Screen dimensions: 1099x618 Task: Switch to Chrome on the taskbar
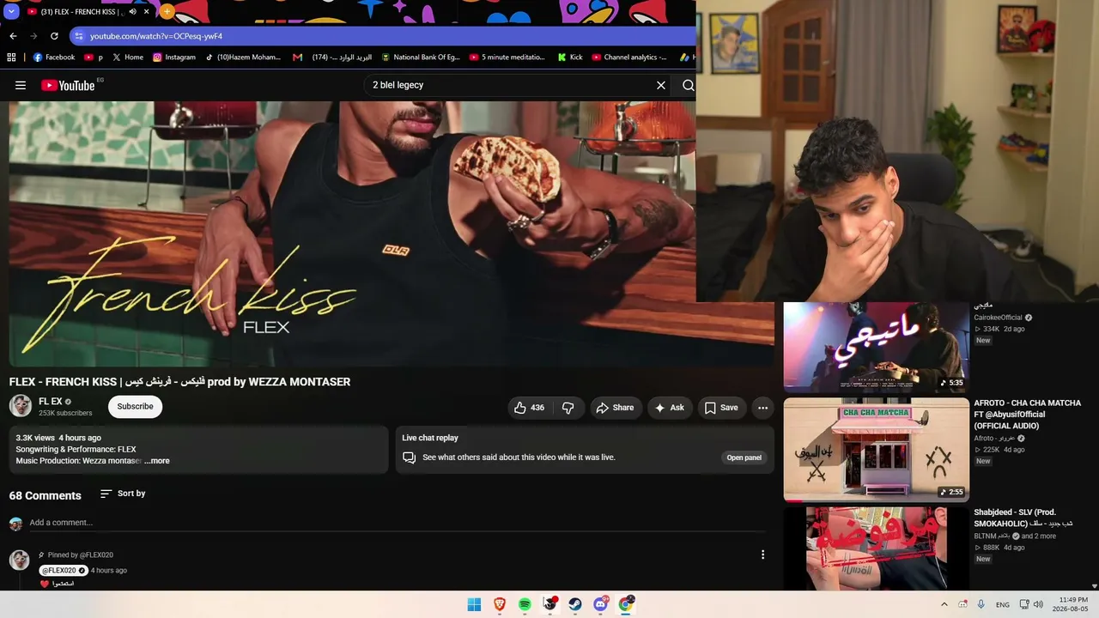coord(626,604)
